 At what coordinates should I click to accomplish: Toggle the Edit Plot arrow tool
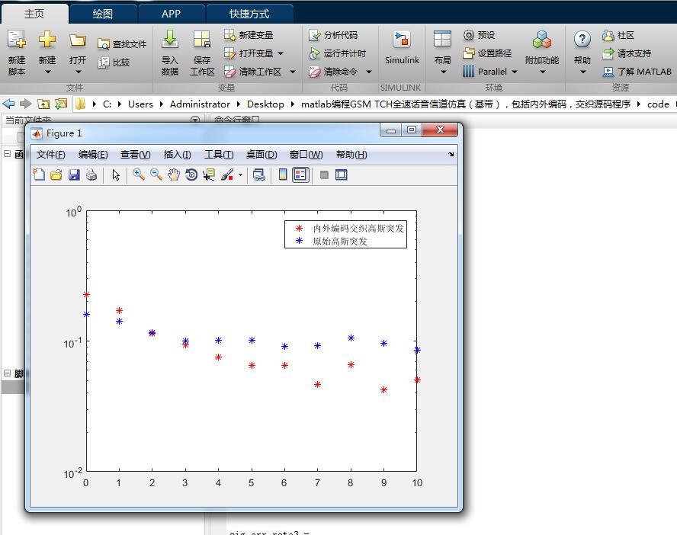116,175
